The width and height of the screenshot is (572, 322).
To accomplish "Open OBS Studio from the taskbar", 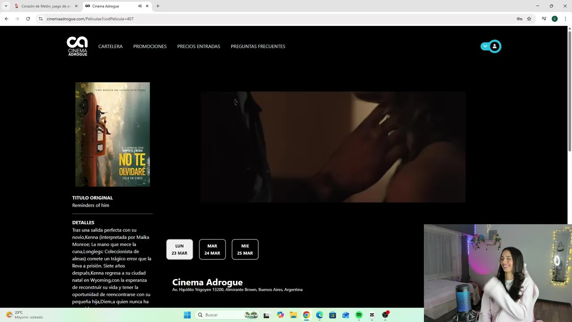I will tap(385, 315).
